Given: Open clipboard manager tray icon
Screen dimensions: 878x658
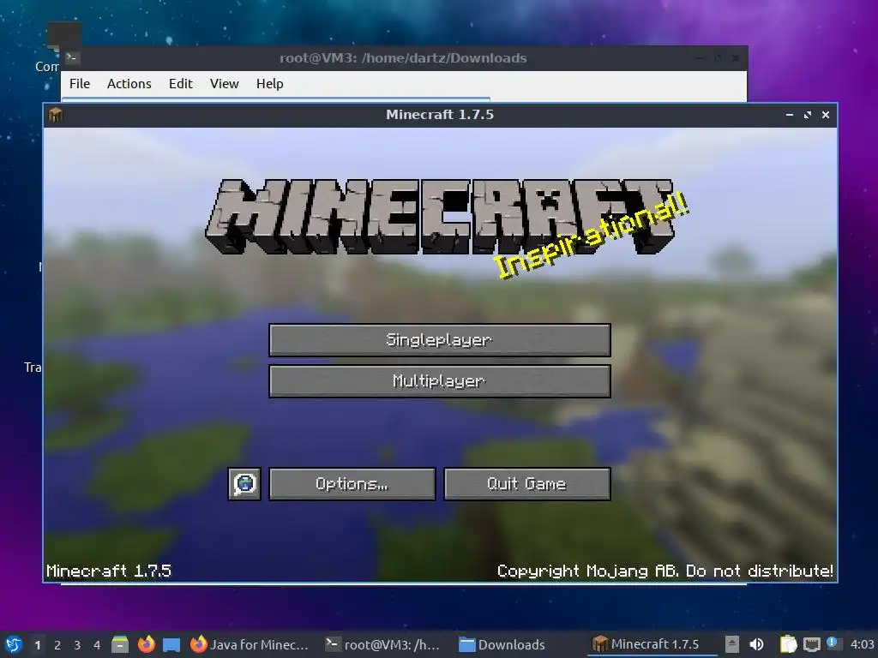Looking at the screenshot, I should pyautogui.click(x=788, y=644).
